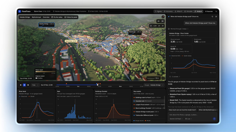Switch map to 3D view

(163, 21)
